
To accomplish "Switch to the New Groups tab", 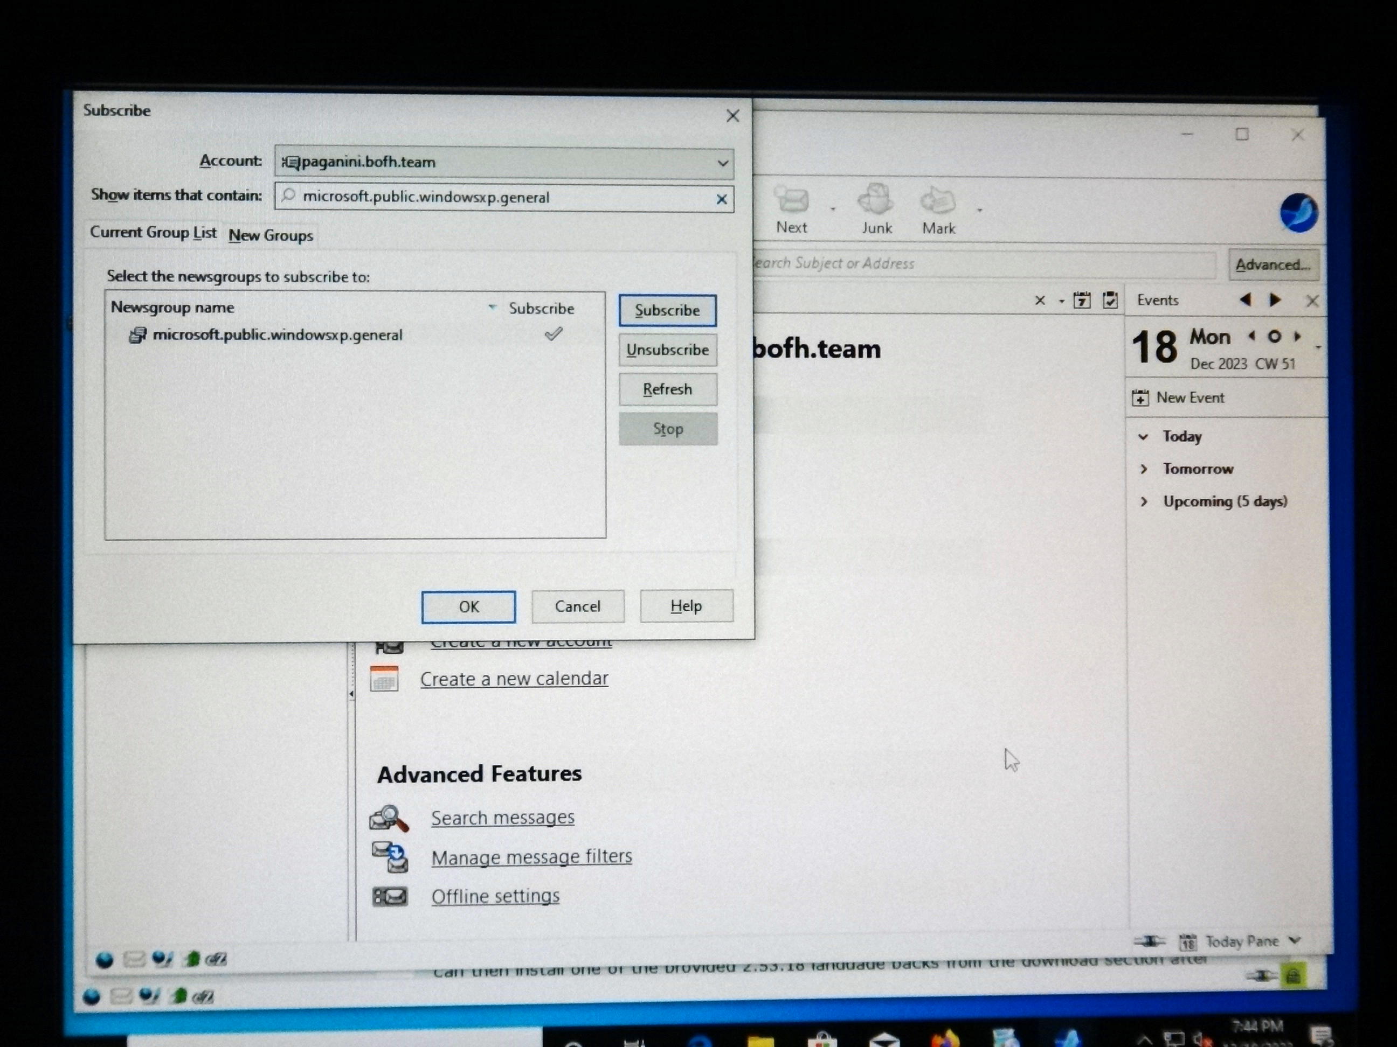I will coord(271,235).
